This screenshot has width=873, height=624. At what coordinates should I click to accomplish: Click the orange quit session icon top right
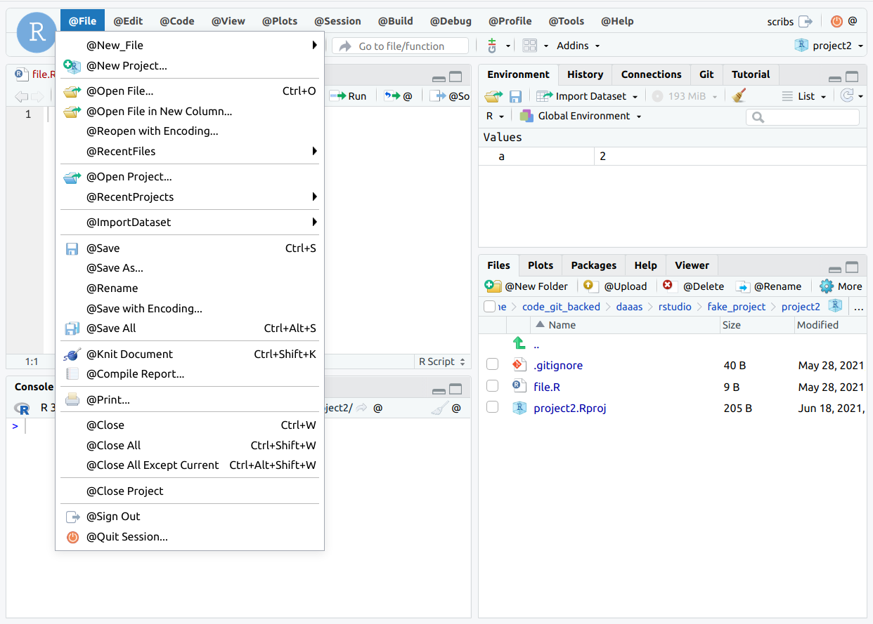[836, 22]
